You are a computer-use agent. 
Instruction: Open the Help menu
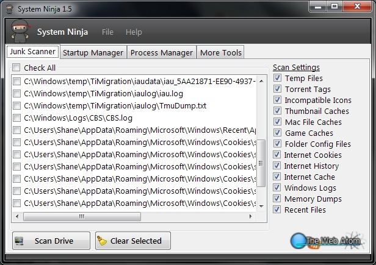(134, 32)
